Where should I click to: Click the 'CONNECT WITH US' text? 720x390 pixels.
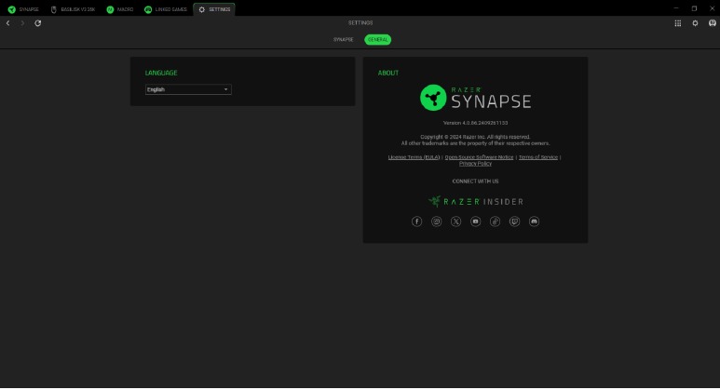click(x=475, y=182)
